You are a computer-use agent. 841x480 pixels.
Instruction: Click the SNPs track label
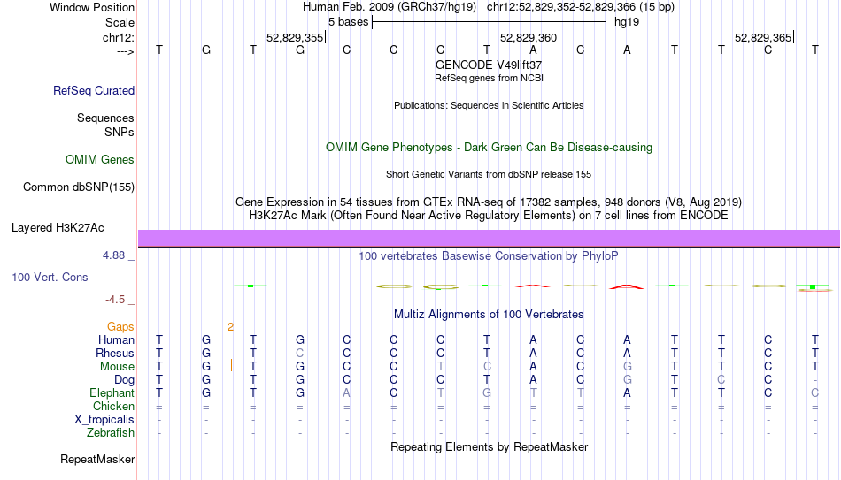coord(120,132)
